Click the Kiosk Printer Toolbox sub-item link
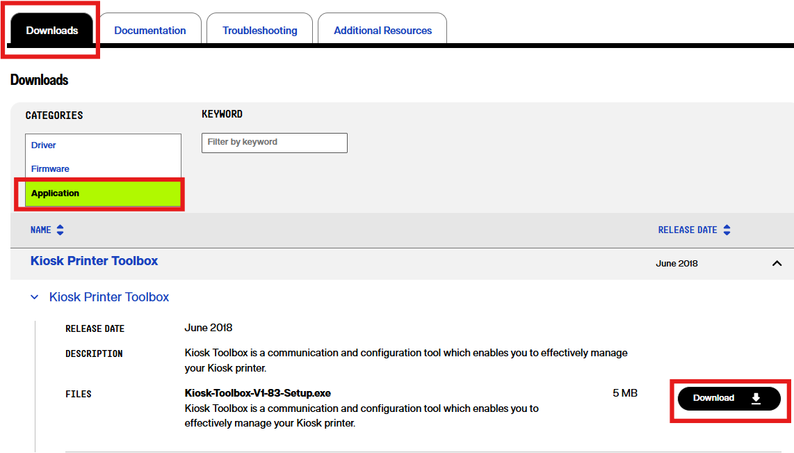The width and height of the screenshot is (794, 453). click(109, 297)
